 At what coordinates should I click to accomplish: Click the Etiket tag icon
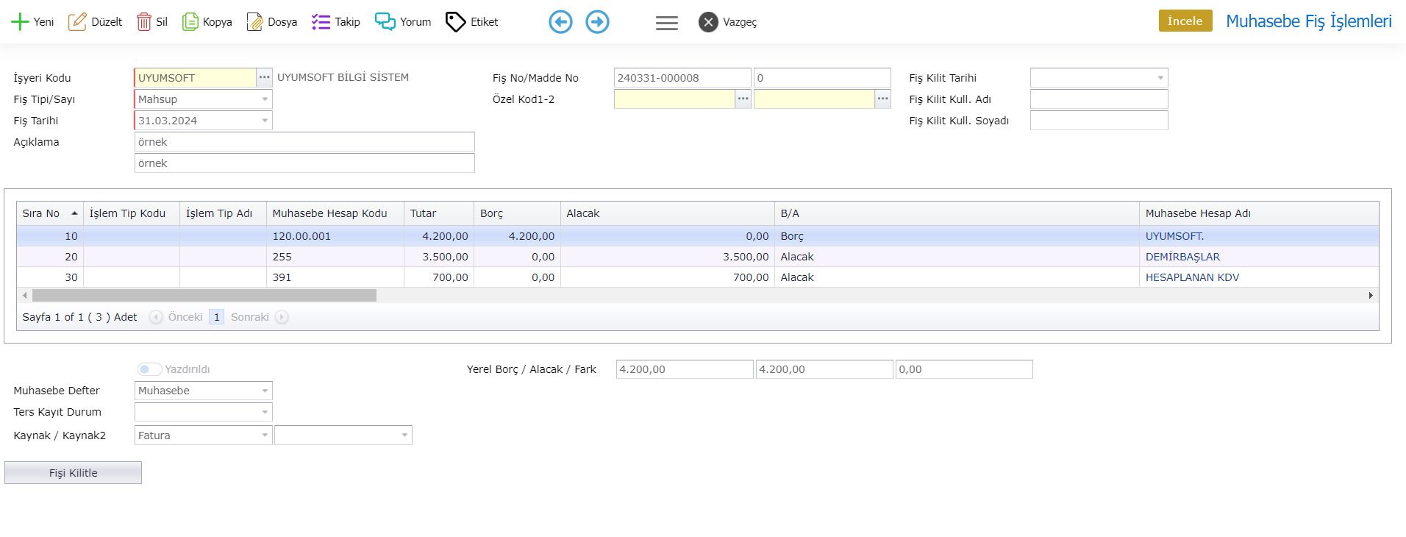coord(456,22)
